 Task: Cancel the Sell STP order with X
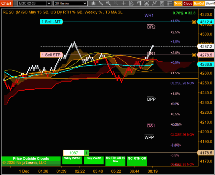click(x=194, y=55)
